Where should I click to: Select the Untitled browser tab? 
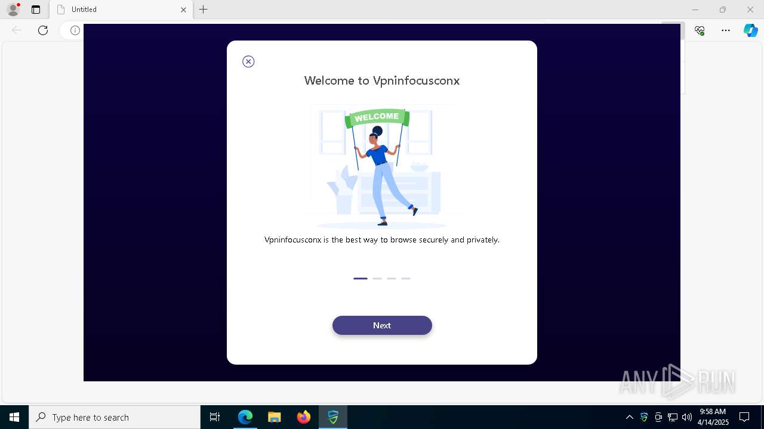tap(121, 10)
